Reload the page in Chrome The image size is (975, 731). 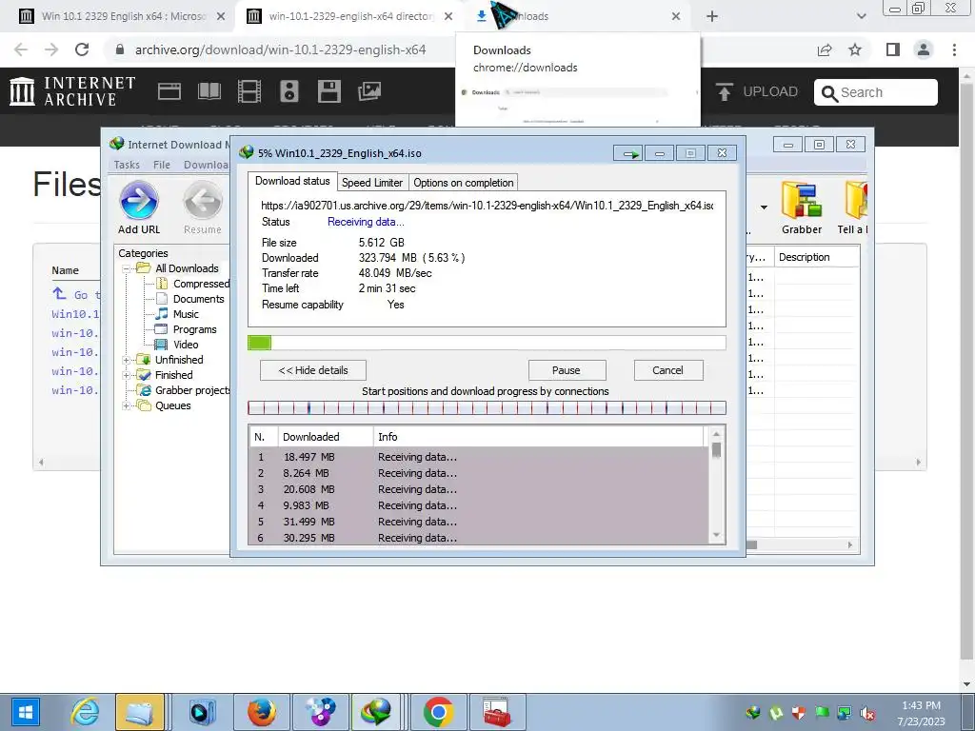click(82, 49)
